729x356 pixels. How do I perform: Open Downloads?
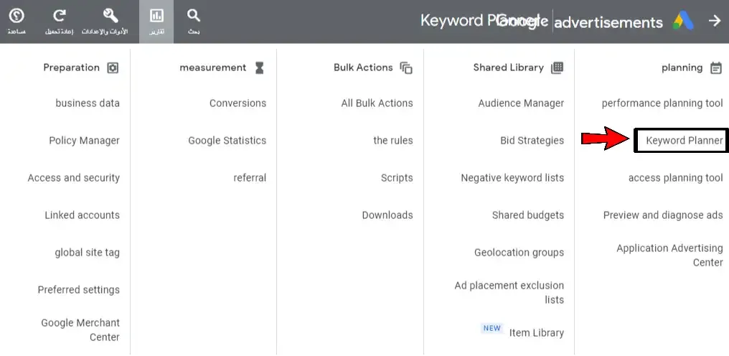coord(387,215)
